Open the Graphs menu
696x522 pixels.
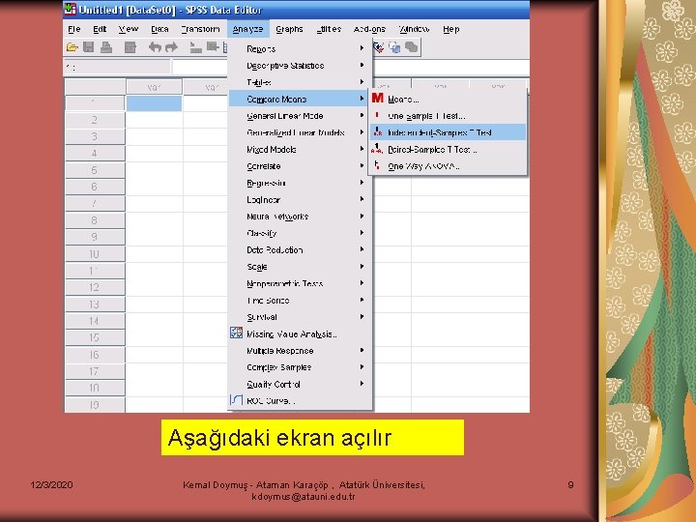[289, 29]
